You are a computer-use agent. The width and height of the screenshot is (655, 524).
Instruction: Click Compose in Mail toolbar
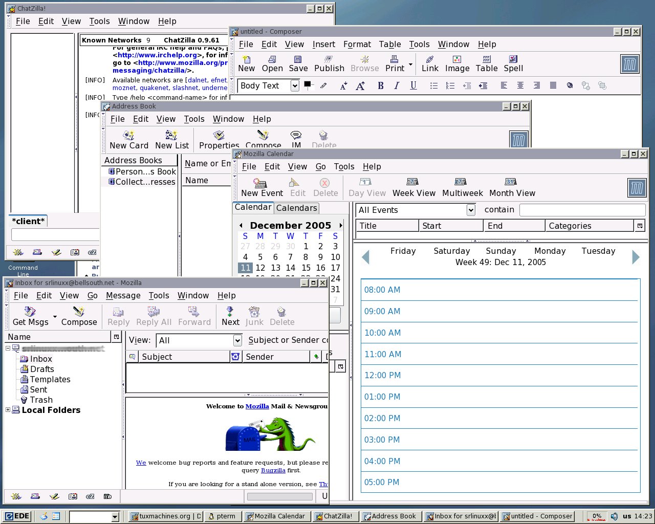tap(79, 316)
